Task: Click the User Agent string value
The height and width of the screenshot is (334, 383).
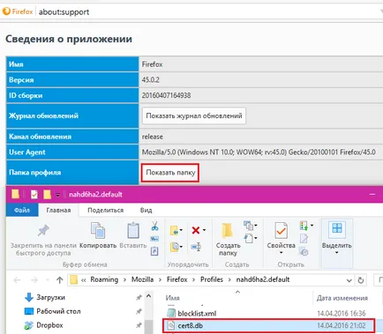Action: (259, 152)
